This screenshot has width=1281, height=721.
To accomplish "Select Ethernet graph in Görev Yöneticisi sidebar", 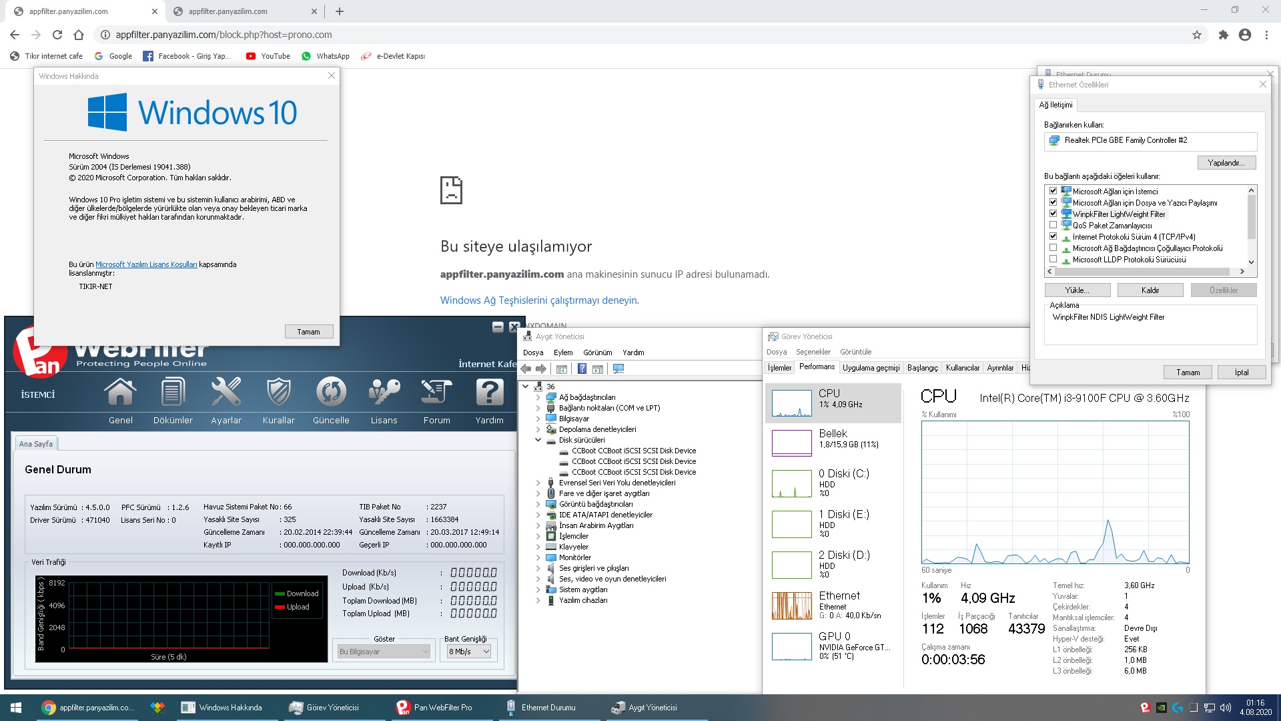I will (833, 606).
